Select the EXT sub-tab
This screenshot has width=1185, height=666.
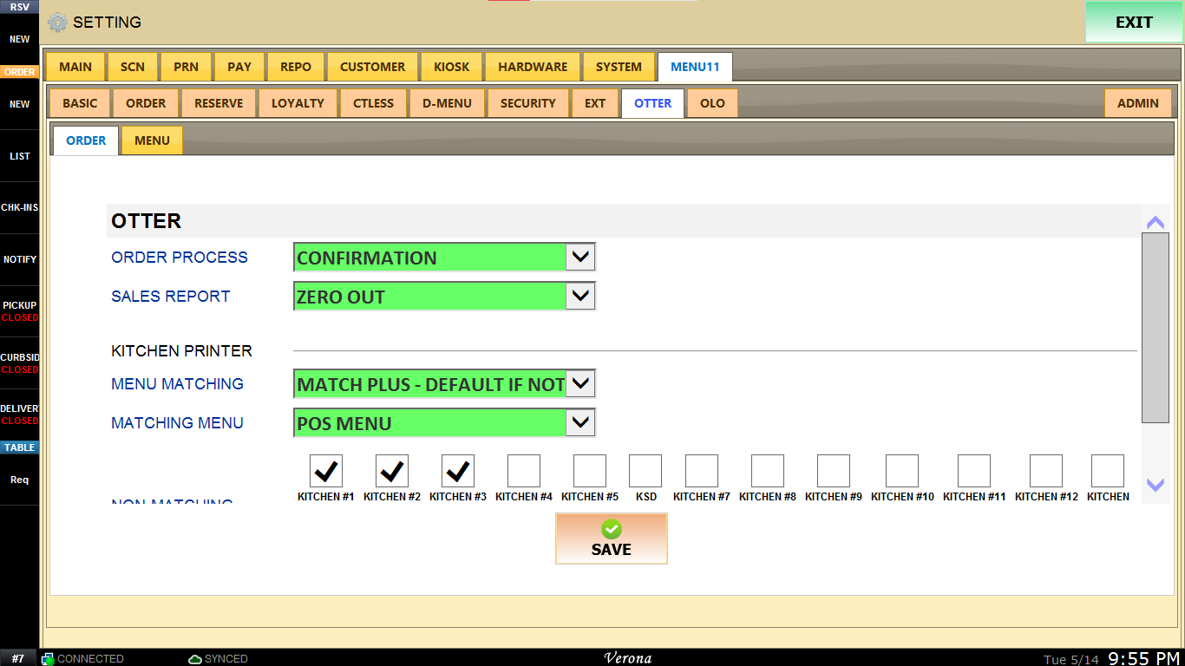click(x=595, y=103)
